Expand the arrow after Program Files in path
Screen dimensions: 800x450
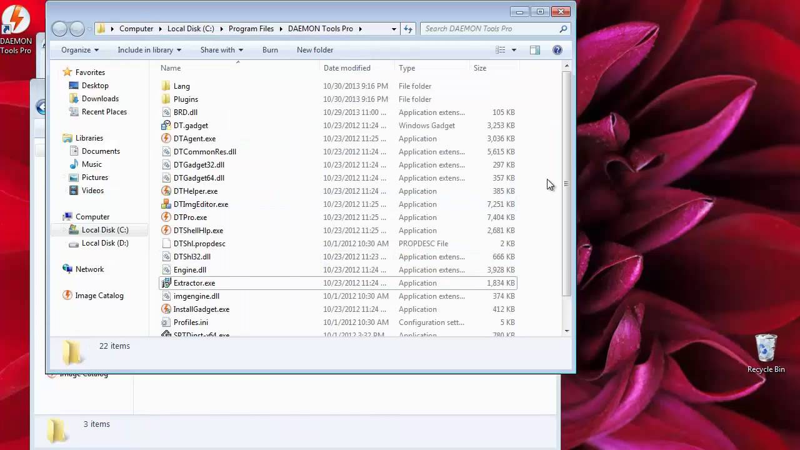click(x=281, y=29)
